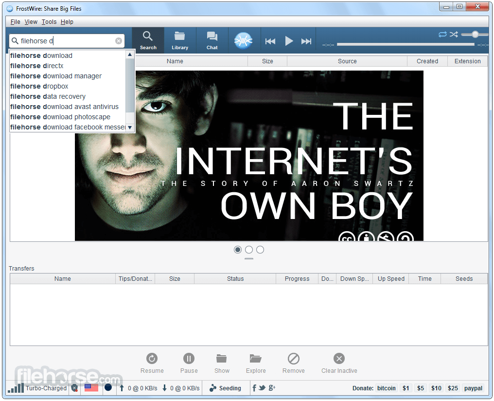Viewport: 494px width, 401px height.
Task: Select suggestion 'filehorse download photoscape'
Action: pos(68,117)
